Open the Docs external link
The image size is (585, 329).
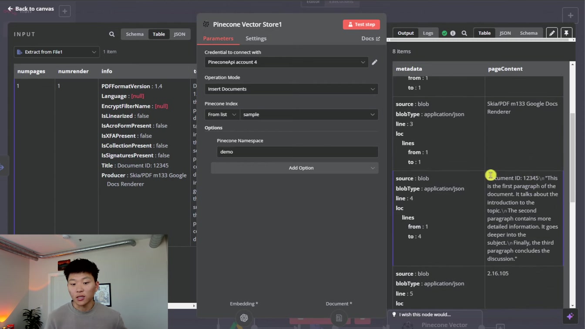tap(370, 38)
